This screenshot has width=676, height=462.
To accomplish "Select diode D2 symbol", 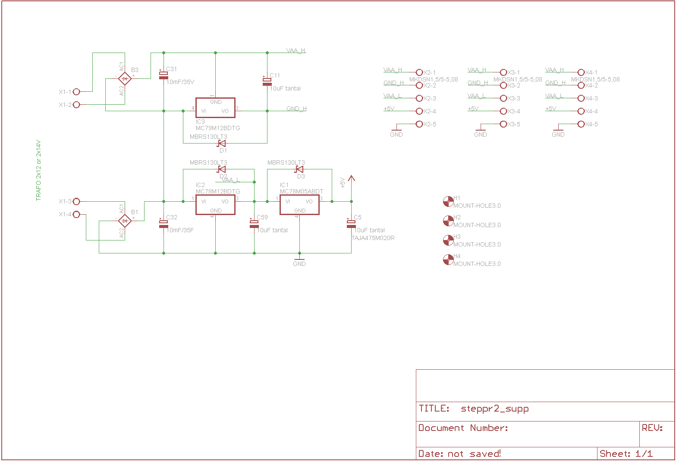I will point(222,169).
